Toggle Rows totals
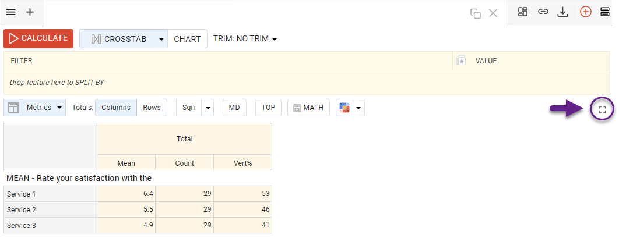 (x=152, y=108)
